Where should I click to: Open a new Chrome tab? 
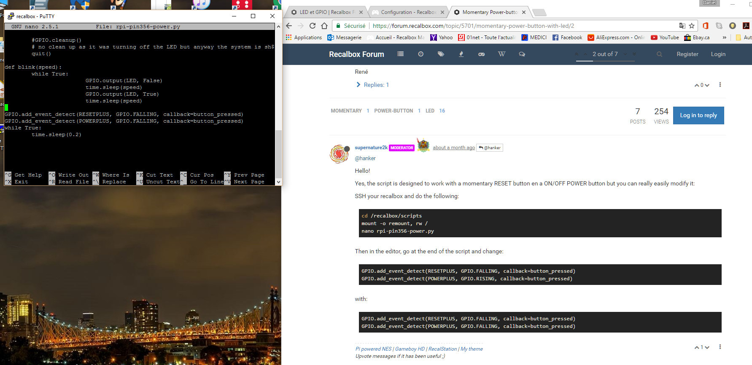(539, 13)
